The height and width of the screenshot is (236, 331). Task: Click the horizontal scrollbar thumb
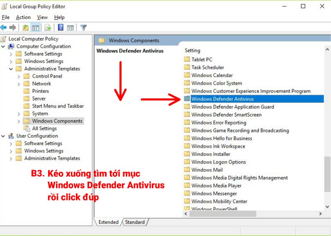pyautogui.click(x=223, y=214)
